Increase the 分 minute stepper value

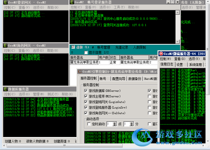coord(132,123)
